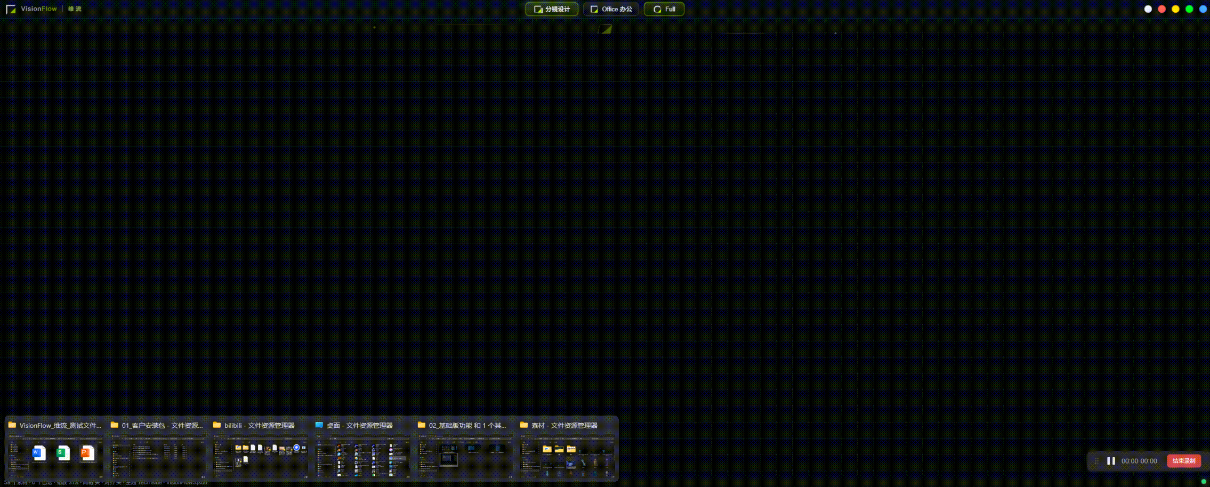Switch to the Office 办公 mode tab
The height and width of the screenshot is (487, 1210).
click(611, 9)
